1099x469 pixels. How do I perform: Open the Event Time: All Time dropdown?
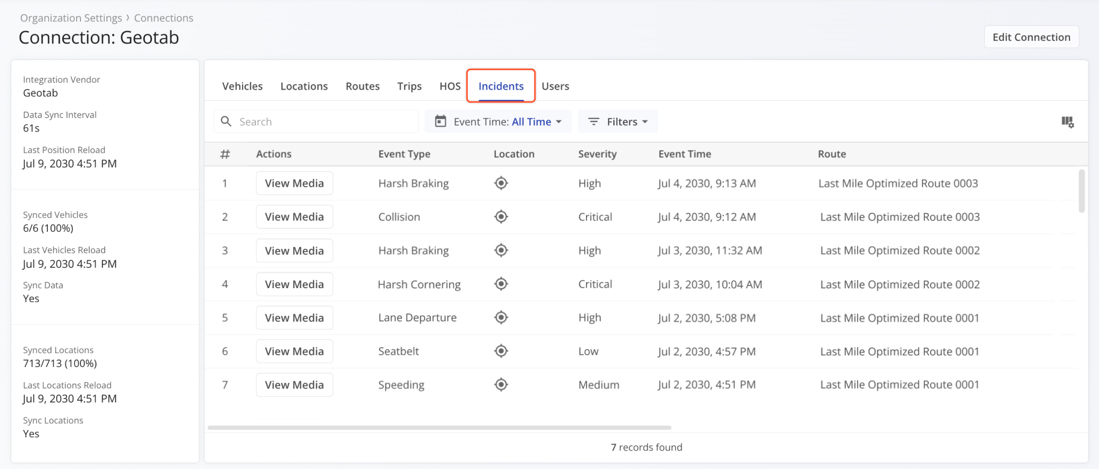498,121
